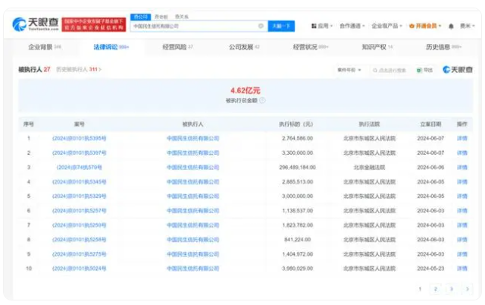Open 详情 for the 北京金融法院 row
485x305 pixels.
point(462,168)
